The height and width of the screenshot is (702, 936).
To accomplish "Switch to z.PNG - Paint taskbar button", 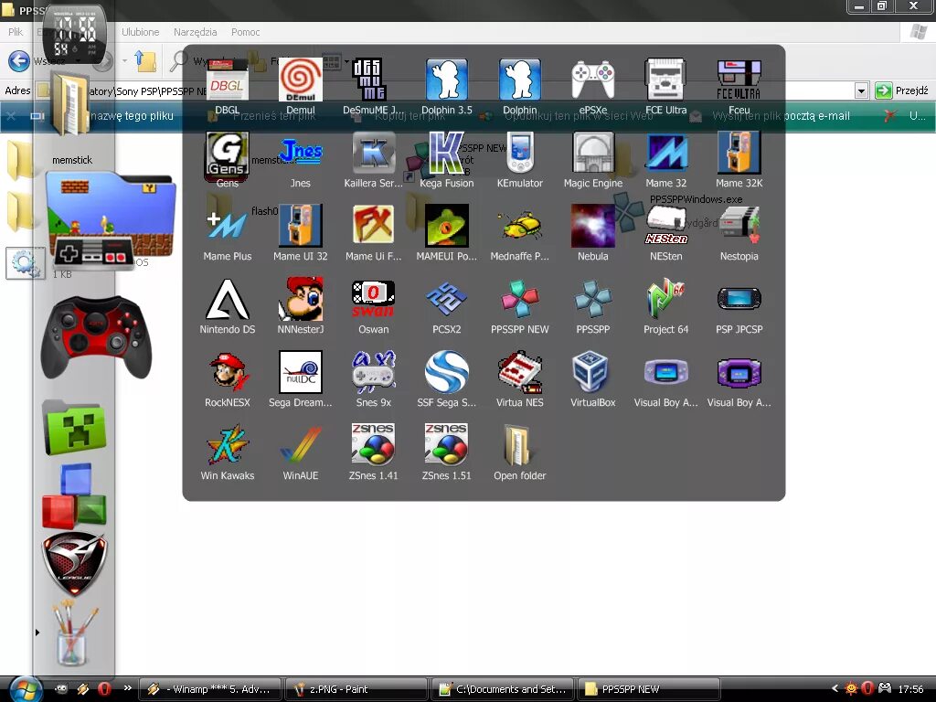I will [356, 689].
